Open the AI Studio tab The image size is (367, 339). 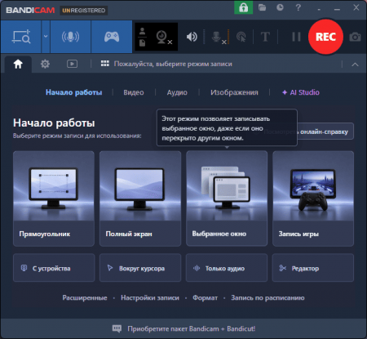(301, 92)
